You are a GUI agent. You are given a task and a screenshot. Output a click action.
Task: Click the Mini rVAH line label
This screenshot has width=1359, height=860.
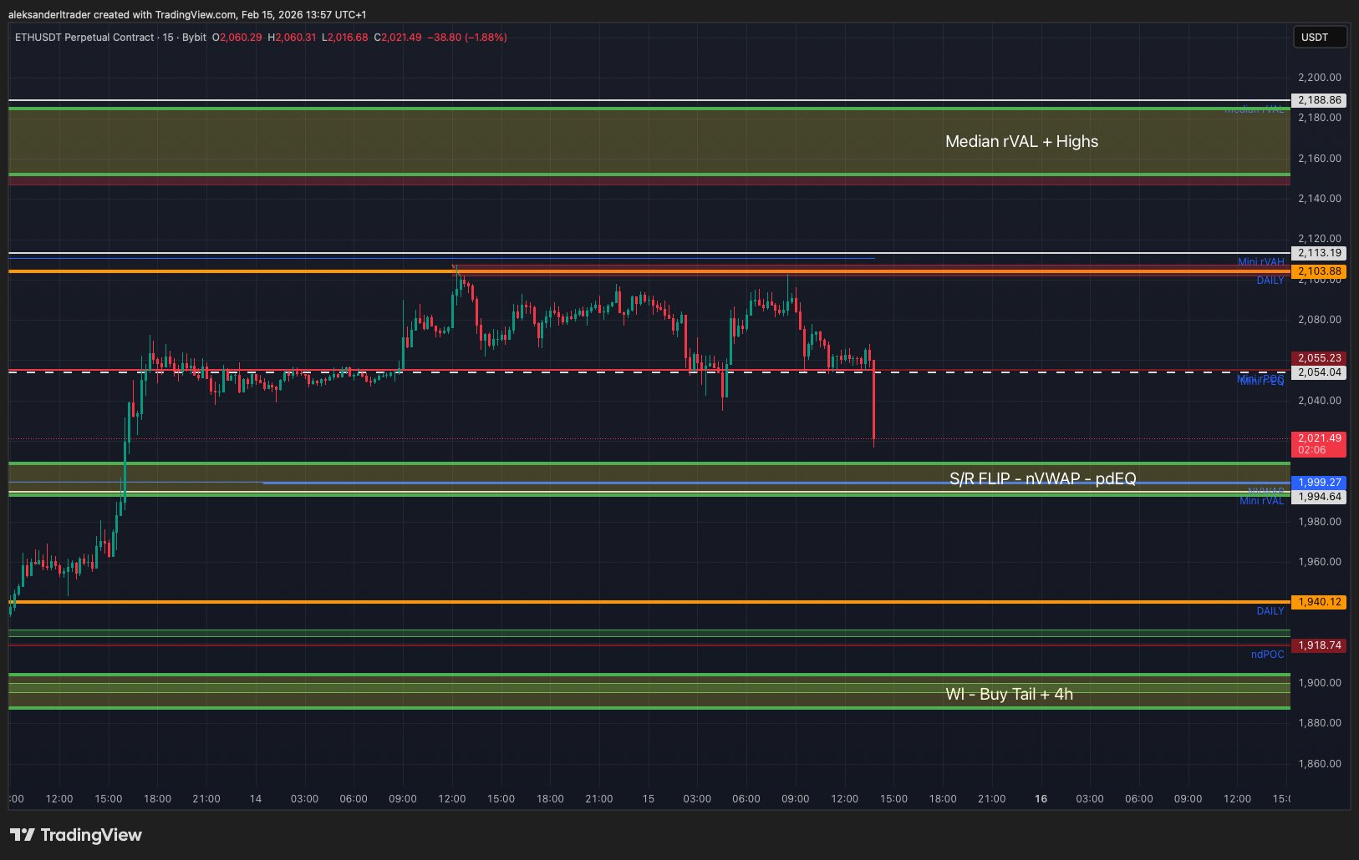[1260, 262]
